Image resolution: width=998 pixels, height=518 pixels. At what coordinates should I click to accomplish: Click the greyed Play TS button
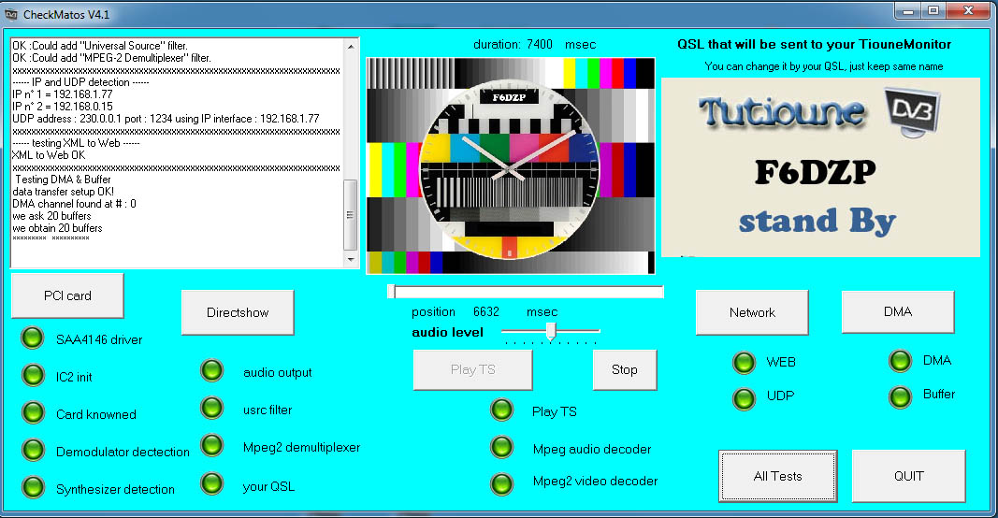(473, 369)
